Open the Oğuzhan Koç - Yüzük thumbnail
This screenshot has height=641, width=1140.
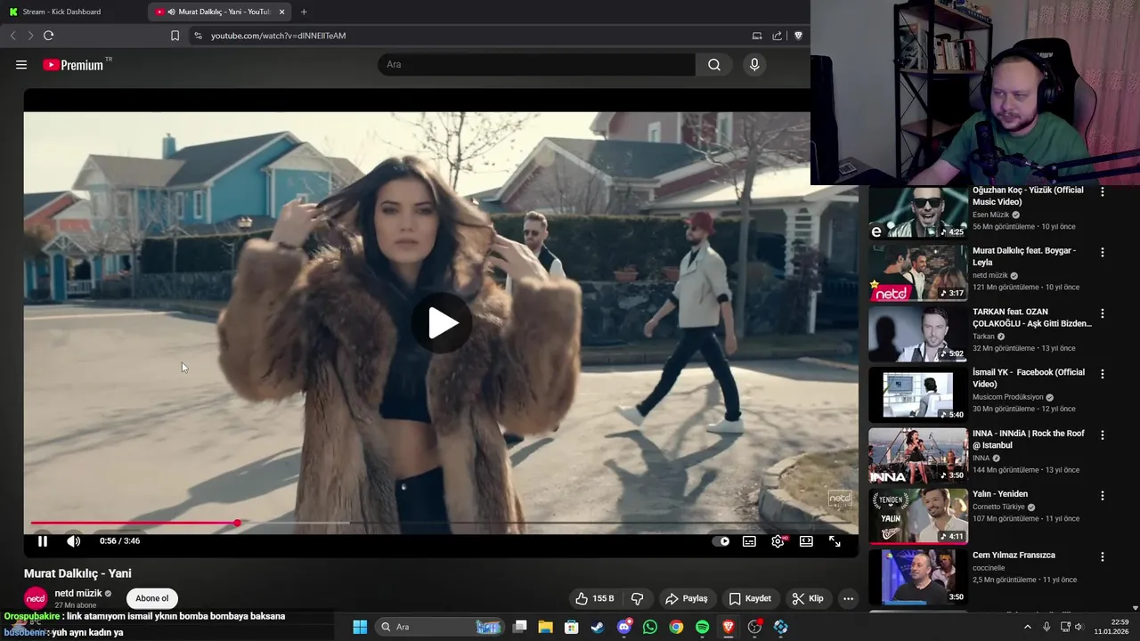click(x=918, y=212)
